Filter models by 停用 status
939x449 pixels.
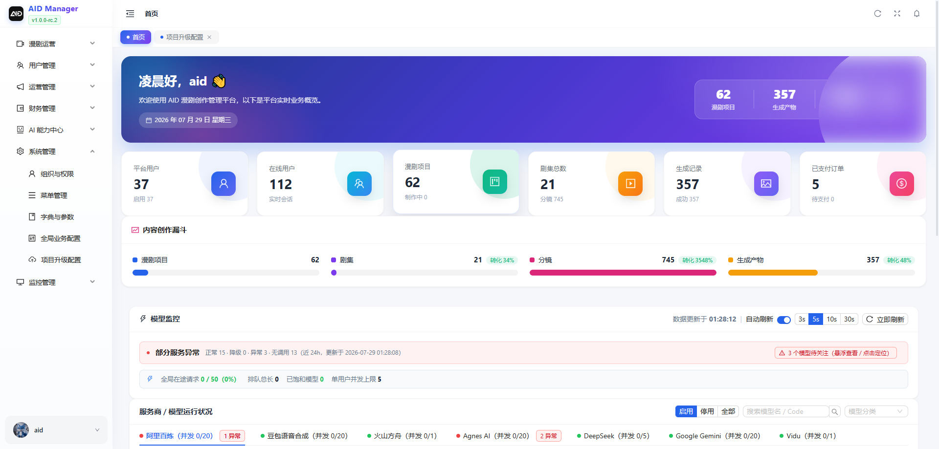tap(707, 412)
